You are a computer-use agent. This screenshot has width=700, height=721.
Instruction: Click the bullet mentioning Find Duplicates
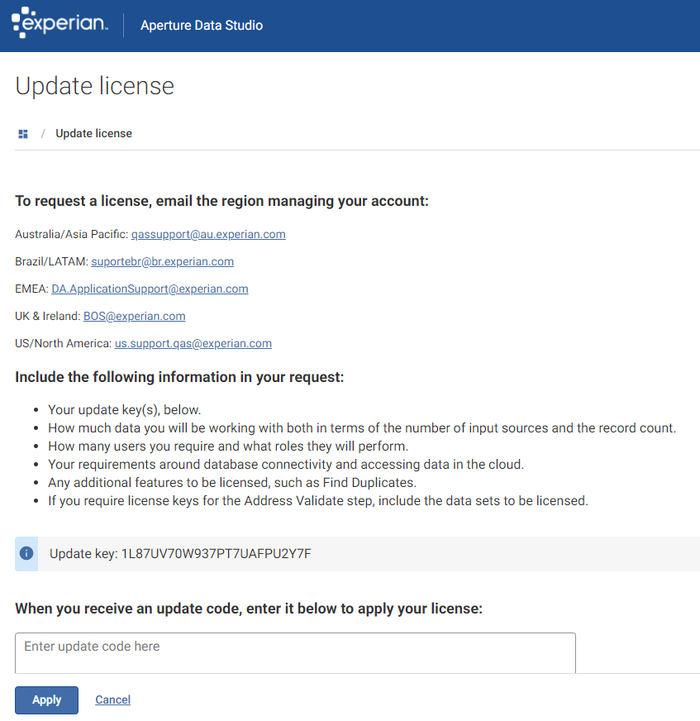click(232, 482)
